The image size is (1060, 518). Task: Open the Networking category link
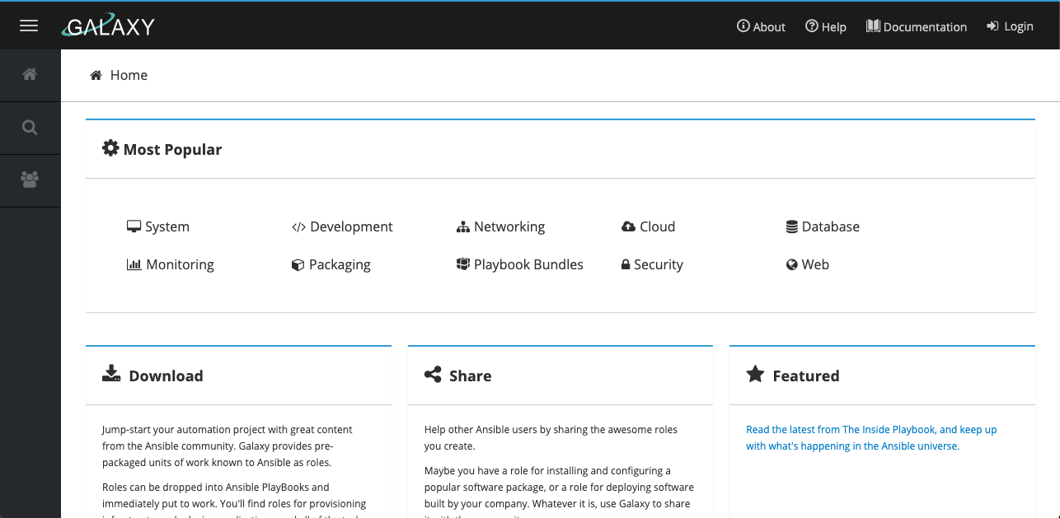pos(501,226)
